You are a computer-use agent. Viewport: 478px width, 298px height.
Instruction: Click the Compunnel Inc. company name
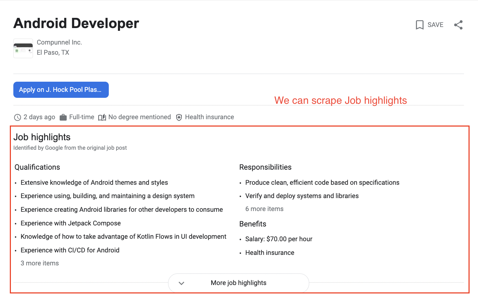coord(59,42)
